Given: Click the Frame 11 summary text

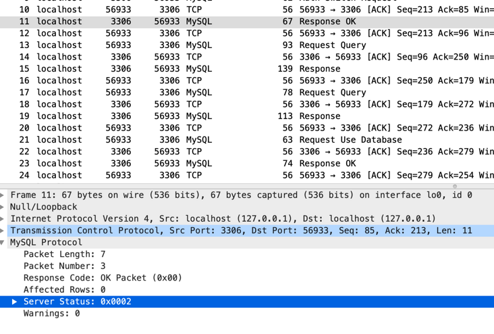Looking at the screenshot, I should (x=242, y=195).
